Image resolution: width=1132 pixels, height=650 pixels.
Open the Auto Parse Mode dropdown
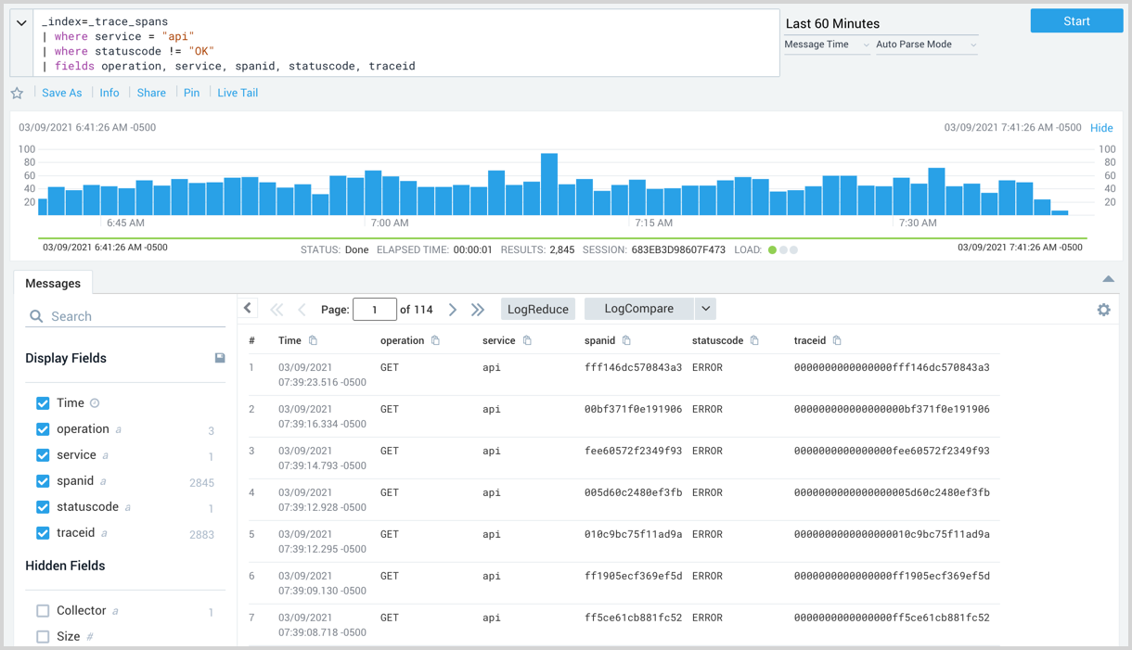click(925, 44)
